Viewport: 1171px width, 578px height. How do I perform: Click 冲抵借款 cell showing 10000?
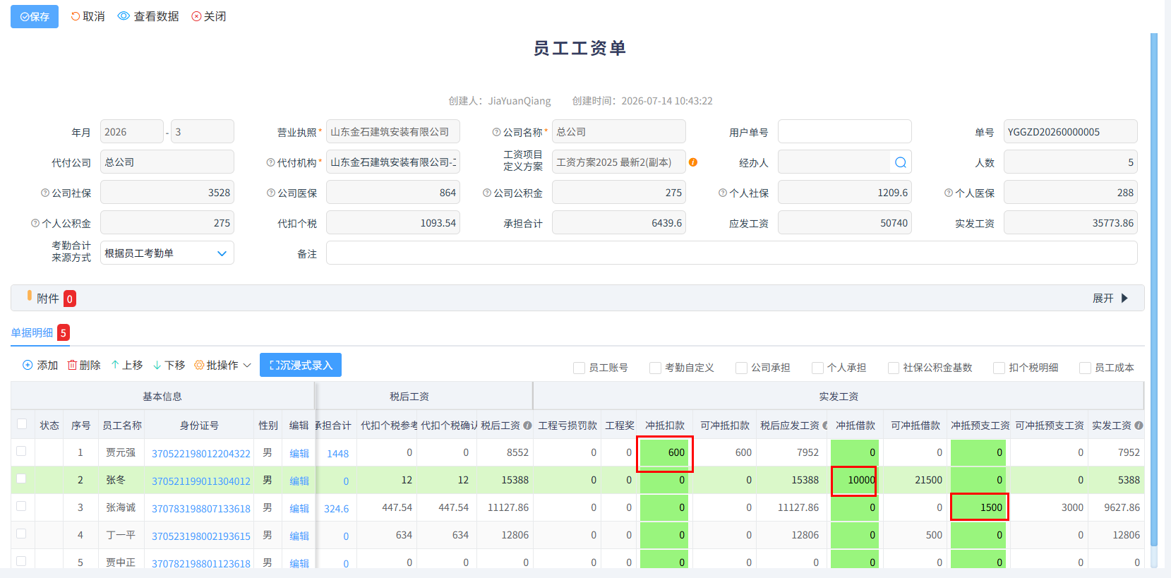coord(855,481)
